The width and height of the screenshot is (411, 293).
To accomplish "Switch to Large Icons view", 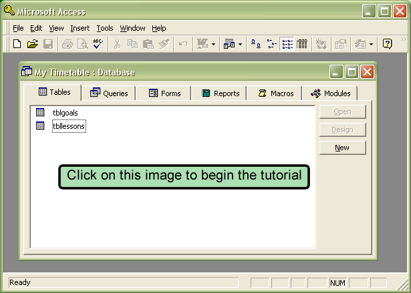I will click(x=256, y=44).
